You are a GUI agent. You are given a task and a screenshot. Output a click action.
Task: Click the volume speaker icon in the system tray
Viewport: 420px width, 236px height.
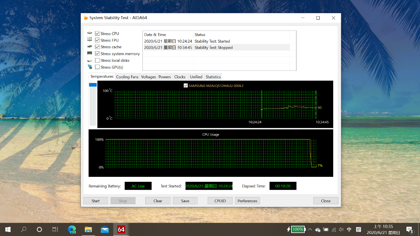(341, 229)
